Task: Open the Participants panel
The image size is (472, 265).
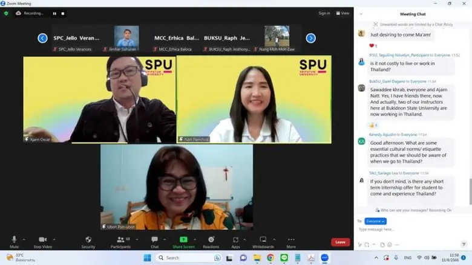Action: (120, 240)
